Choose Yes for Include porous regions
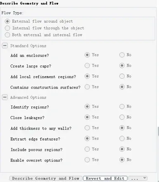 point(87,149)
